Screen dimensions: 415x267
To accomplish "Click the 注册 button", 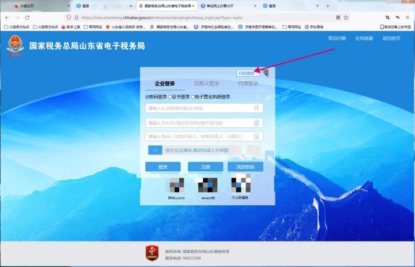I will [205, 167].
